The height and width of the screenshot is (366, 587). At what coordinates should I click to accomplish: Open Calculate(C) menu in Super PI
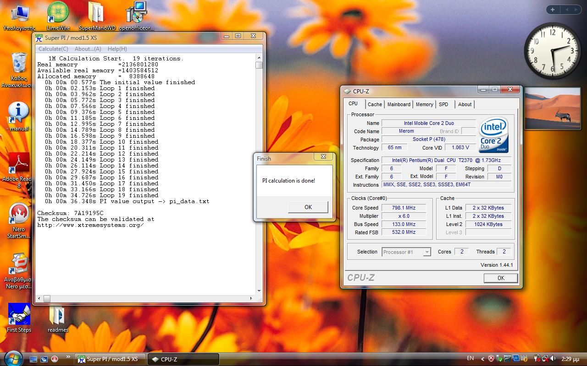pyautogui.click(x=53, y=49)
